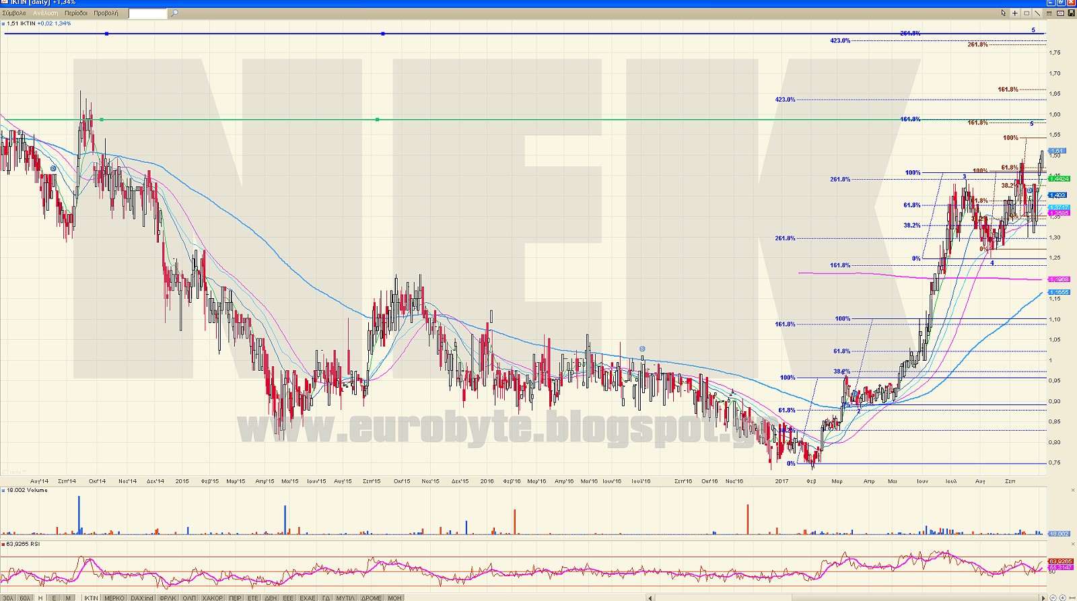Open the ΕΤΕ symbol tab

click(x=253, y=598)
